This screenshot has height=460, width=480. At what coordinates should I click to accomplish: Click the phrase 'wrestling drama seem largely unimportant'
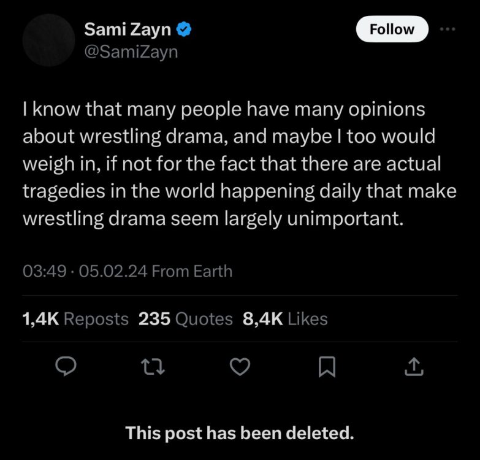point(213,218)
